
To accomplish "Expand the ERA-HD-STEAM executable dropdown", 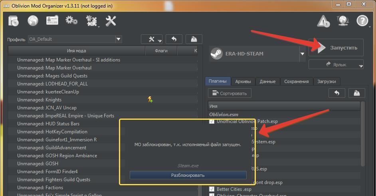I will (302, 53).
